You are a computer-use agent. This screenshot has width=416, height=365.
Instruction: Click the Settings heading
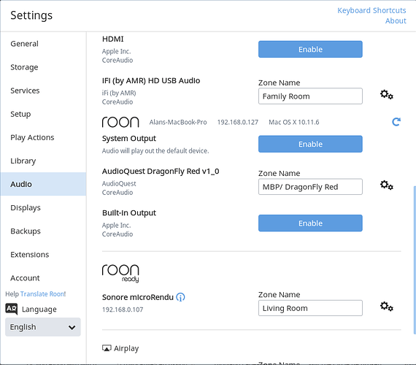point(31,15)
